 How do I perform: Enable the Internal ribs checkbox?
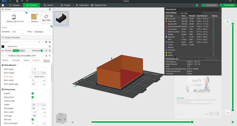pyautogui.click(x=33, y=101)
